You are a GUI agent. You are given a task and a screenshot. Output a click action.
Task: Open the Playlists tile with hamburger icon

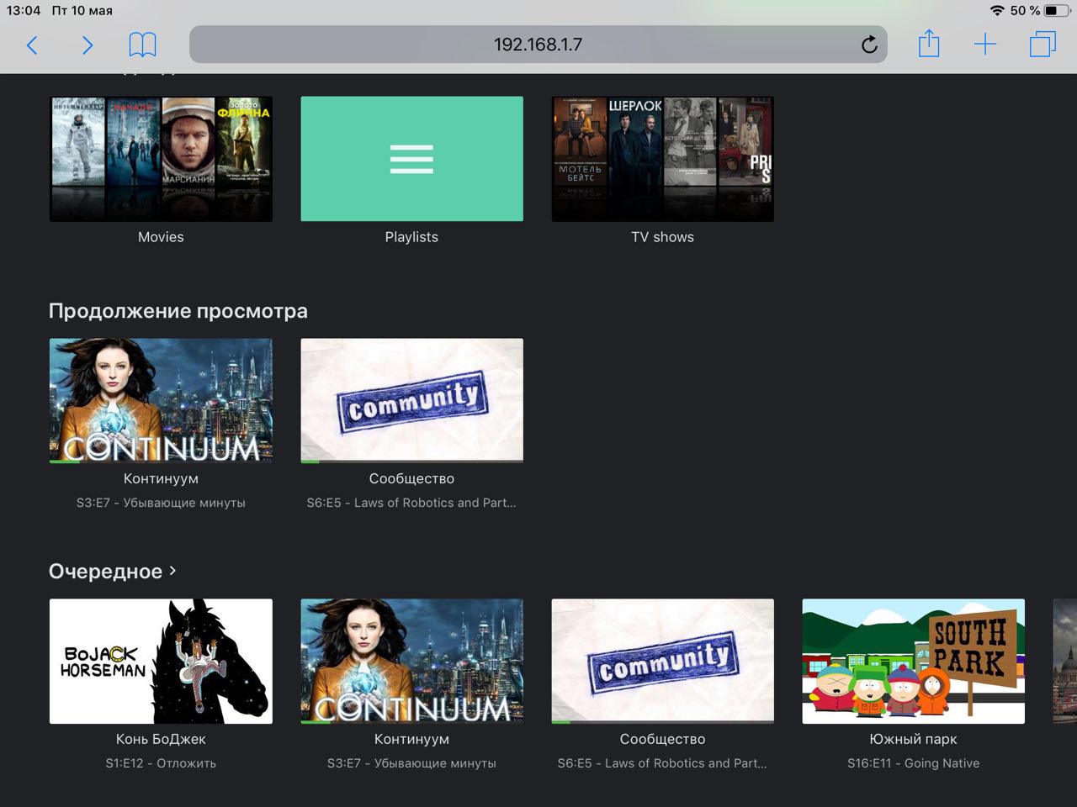pos(411,159)
